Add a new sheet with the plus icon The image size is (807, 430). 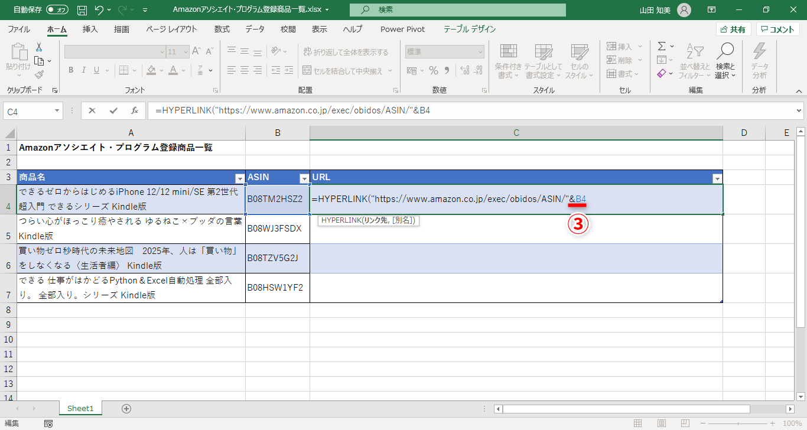[126, 408]
